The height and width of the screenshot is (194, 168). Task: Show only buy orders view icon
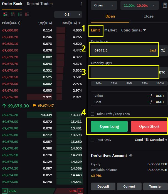tap(20, 14)
